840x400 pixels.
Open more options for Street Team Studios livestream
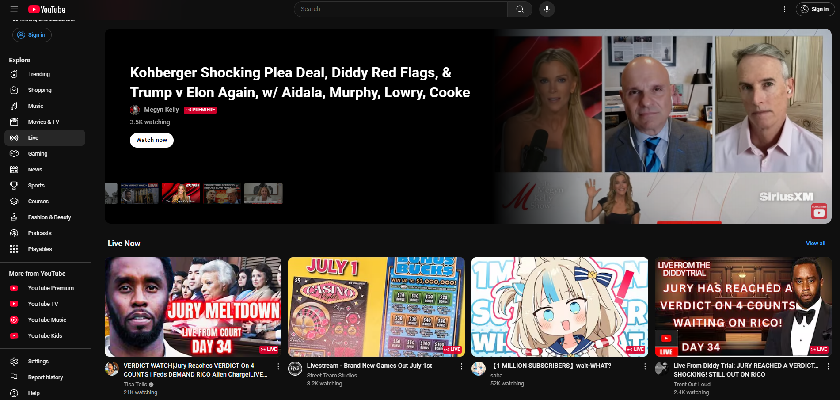pyautogui.click(x=461, y=366)
